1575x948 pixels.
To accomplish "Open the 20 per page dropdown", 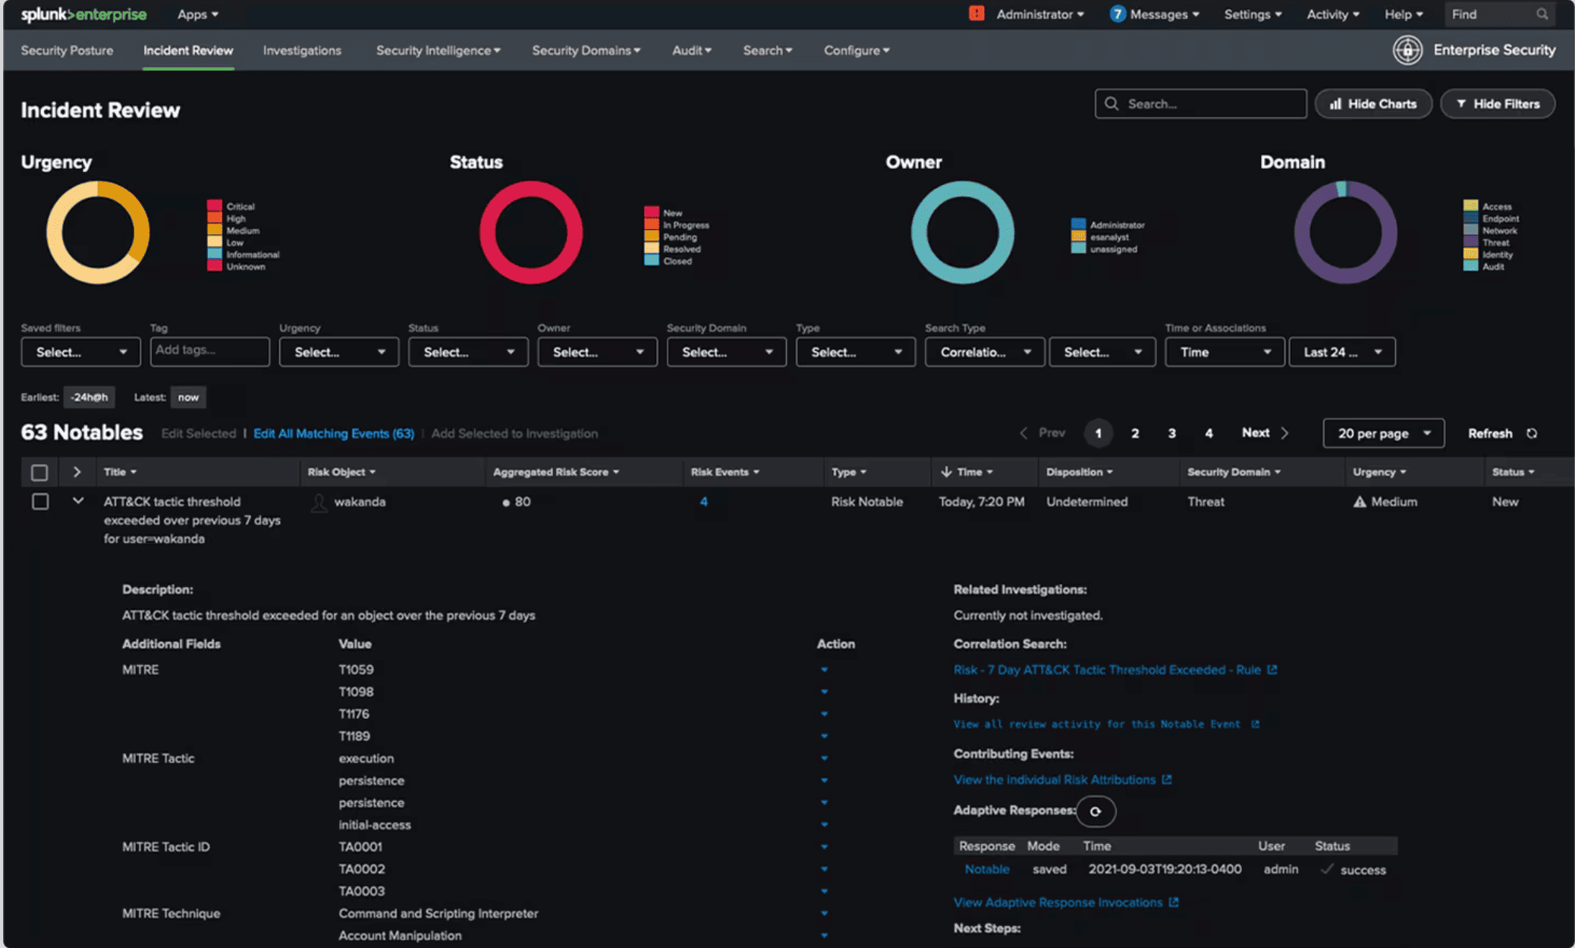I will [x=1383, y=433].
